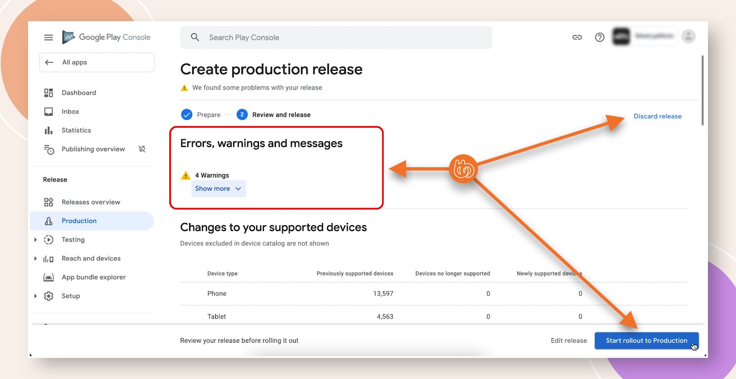The image size is (736, 379).
Task: Select the Review and release step
Action: (x=274, y=115)
